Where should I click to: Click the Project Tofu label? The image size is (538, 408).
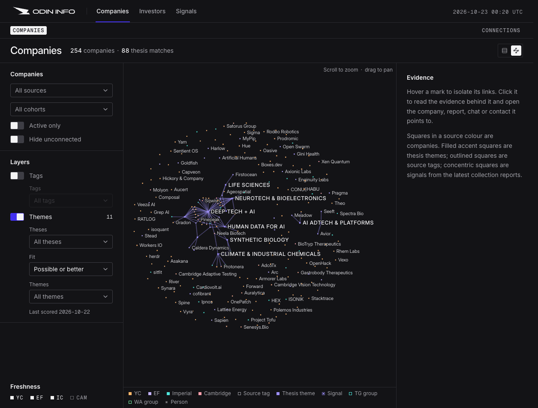263,320
